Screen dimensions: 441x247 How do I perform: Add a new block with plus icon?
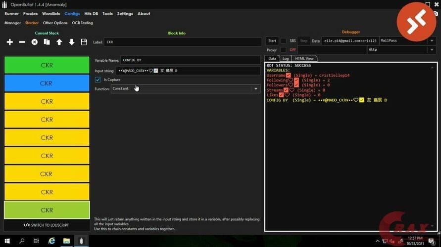click(x=9, y=42)
